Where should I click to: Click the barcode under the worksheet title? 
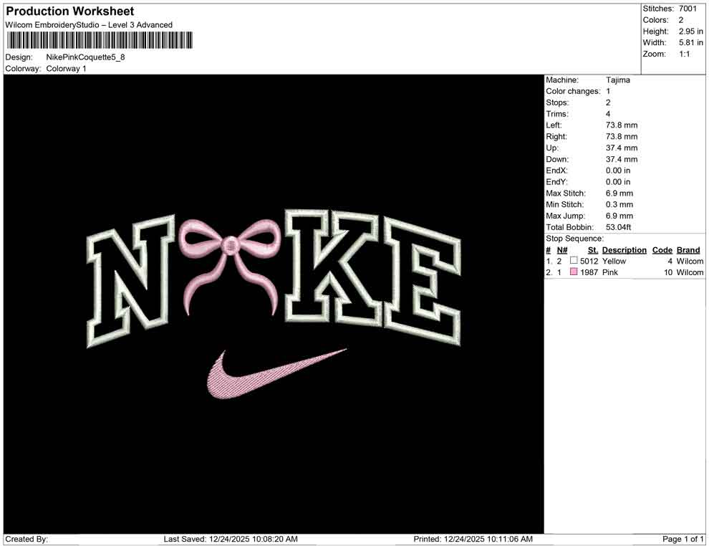pyautogui.click(x=98, y=42)
